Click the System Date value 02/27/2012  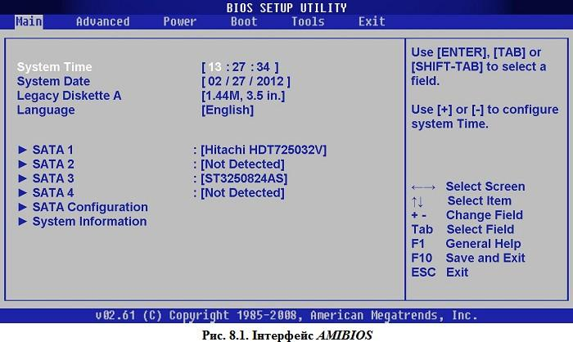(246, 81)
